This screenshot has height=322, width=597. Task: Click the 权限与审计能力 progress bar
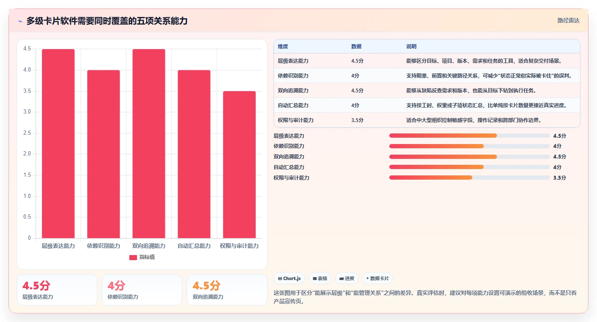click(x=469, y=178)
